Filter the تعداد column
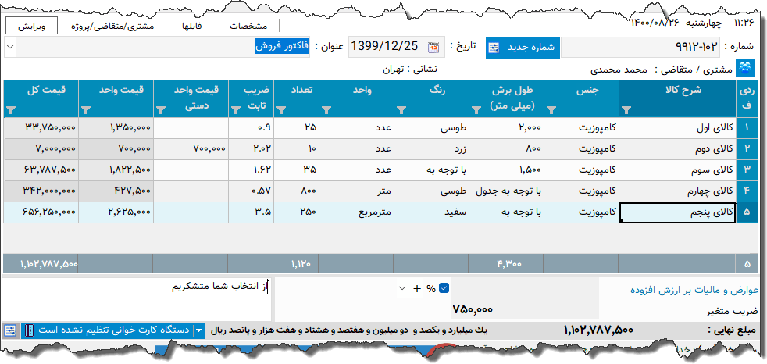The image size is (767, 364). 280,110
